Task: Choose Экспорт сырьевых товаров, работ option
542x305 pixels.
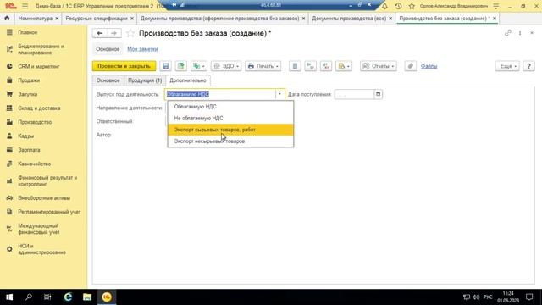Action: coord(230,130)
